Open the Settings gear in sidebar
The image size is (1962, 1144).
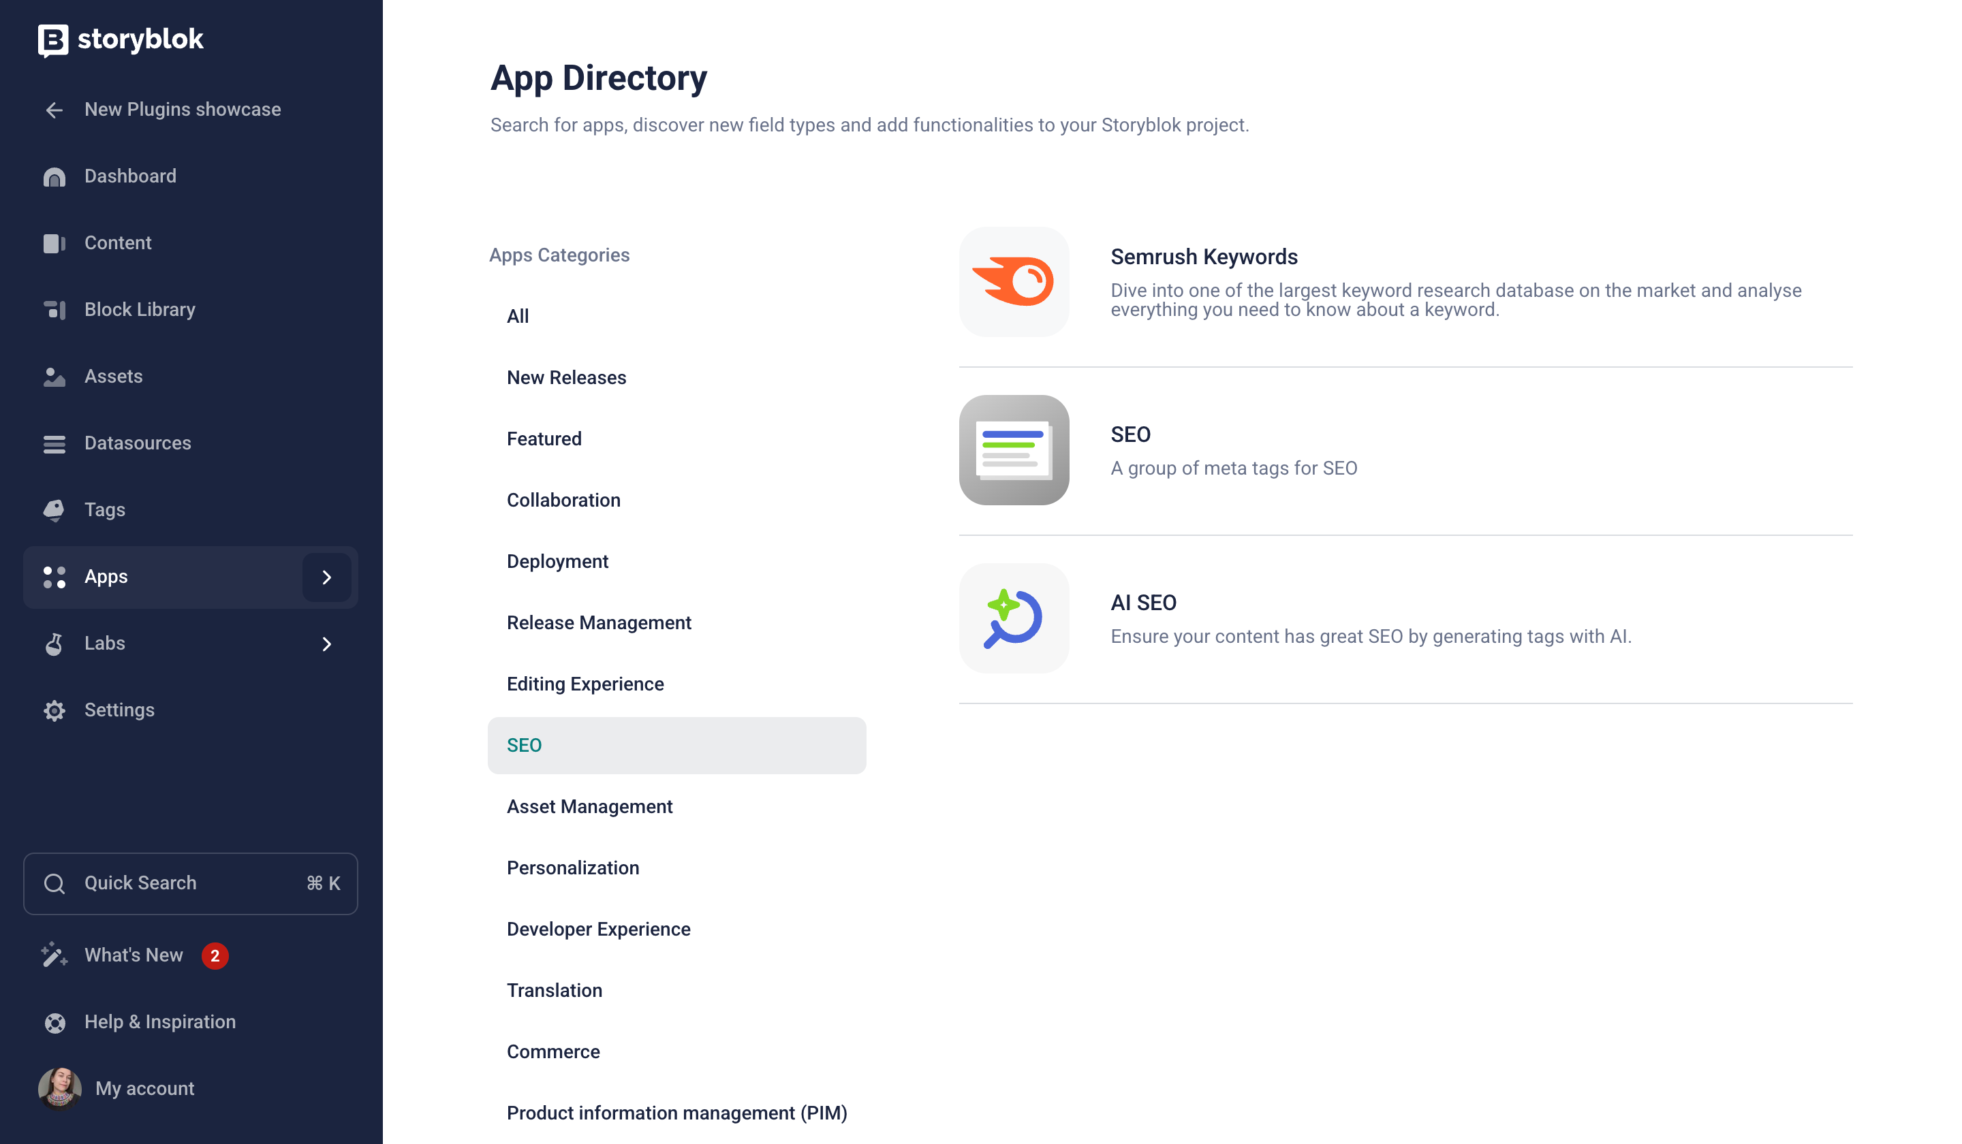(x=54, y=710)
